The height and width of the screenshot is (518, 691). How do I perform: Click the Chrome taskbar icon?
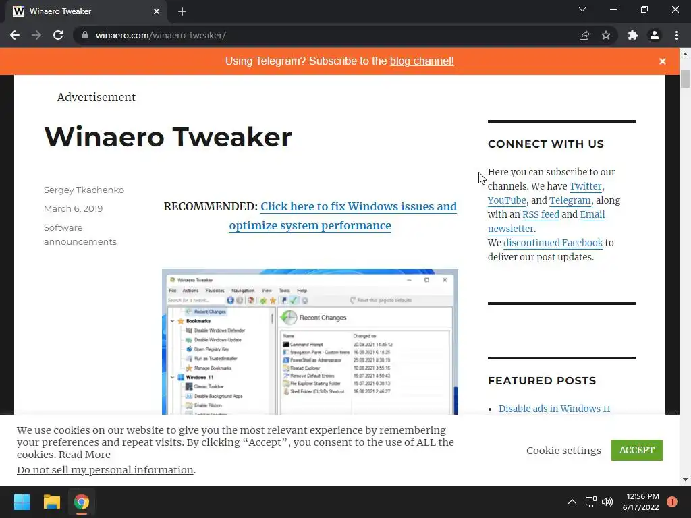point(82,502)
